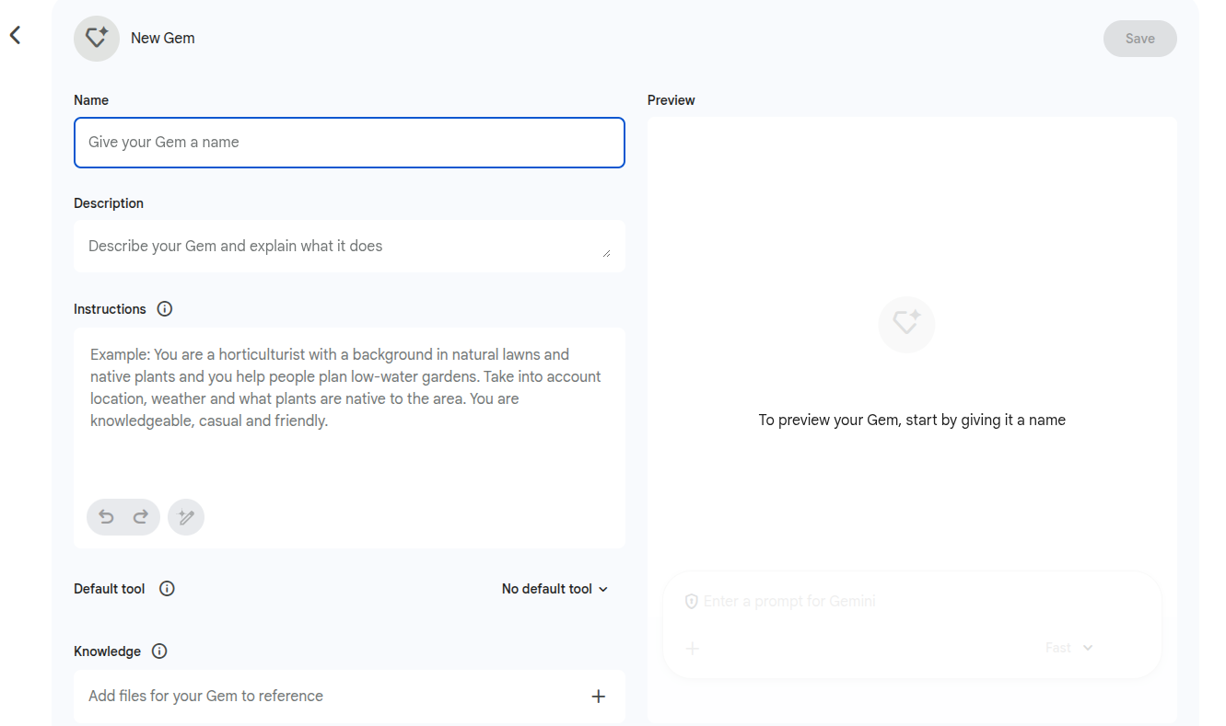Open the Knowledge info icon

pos(159,651)
